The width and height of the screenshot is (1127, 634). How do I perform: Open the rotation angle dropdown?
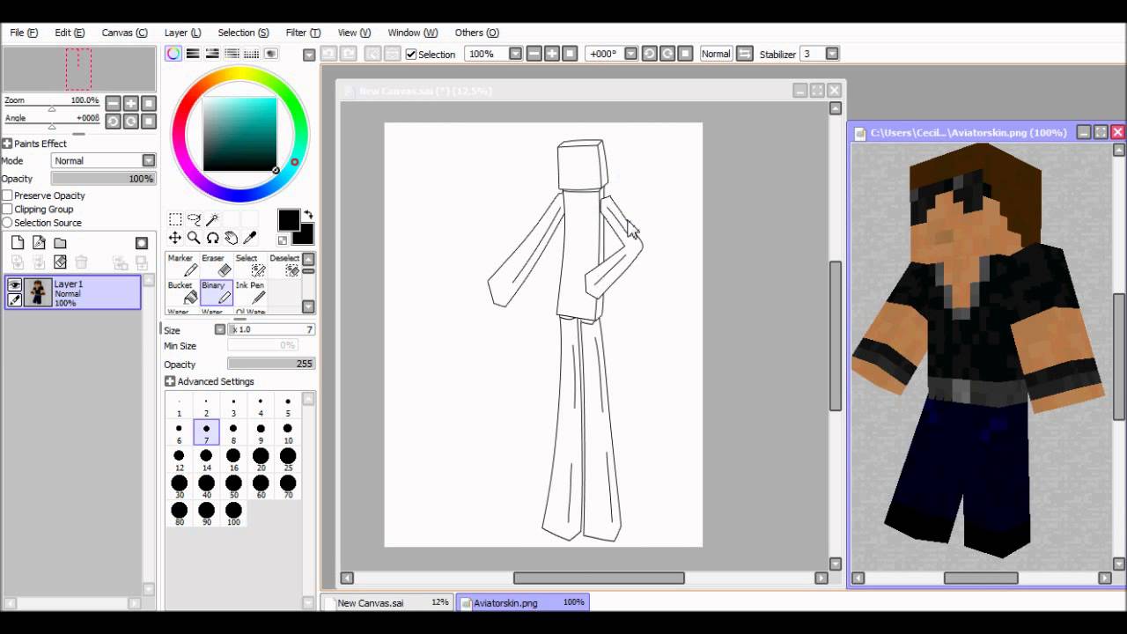(x=630, y=54)
